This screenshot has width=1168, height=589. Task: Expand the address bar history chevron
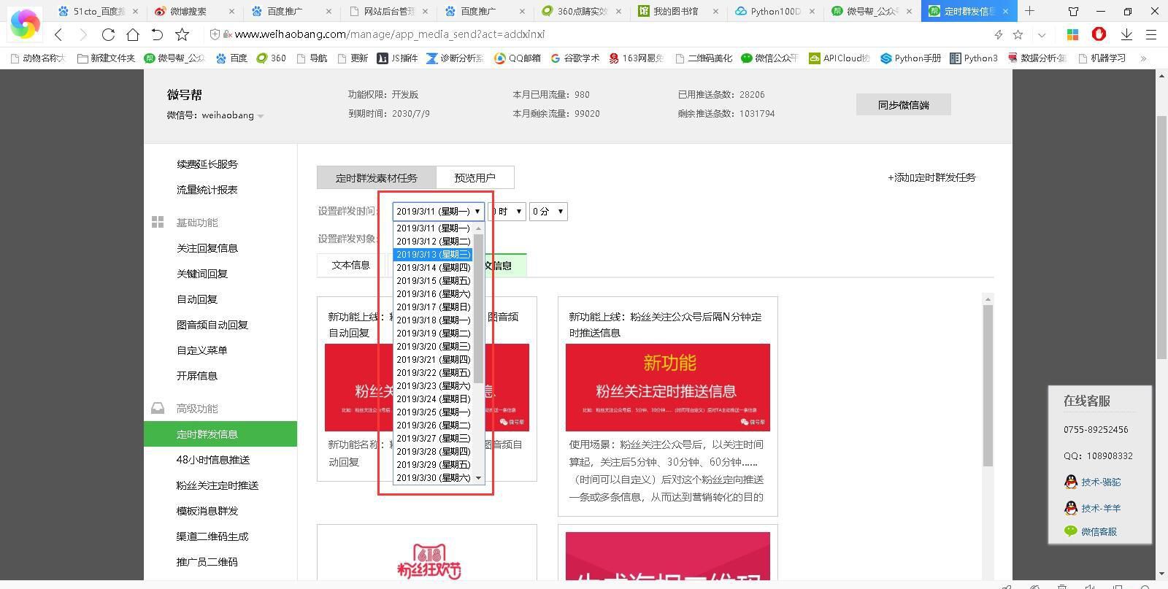pos(1042,34)
